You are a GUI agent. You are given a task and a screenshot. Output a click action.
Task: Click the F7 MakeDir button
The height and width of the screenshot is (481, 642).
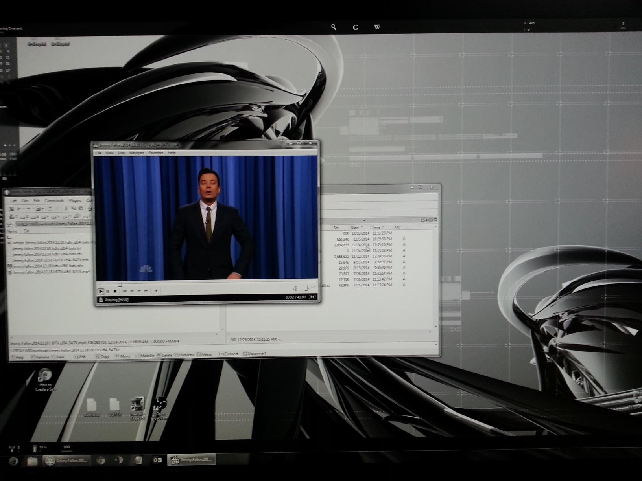pos(145,356)
